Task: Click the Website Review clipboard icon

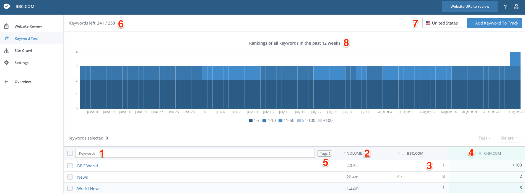Action: 6,26
